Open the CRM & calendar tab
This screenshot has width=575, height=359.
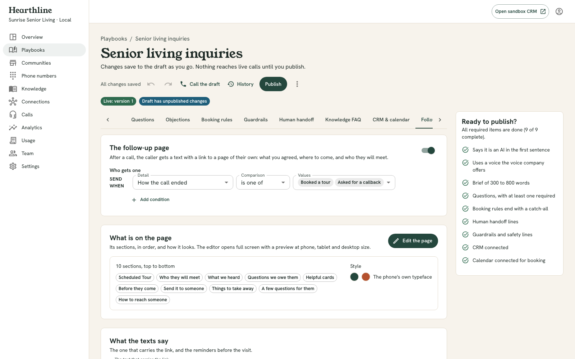(391, 120)
